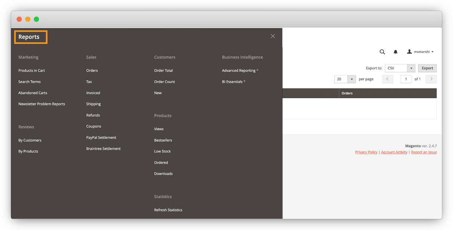
Task: Open the search magnifier icon
Action: [x=382, y=52]
